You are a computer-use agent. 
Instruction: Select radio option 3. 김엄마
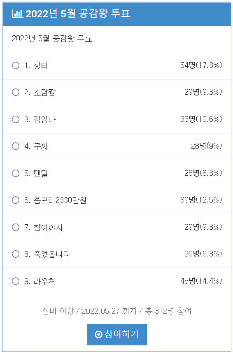(16, 119)
